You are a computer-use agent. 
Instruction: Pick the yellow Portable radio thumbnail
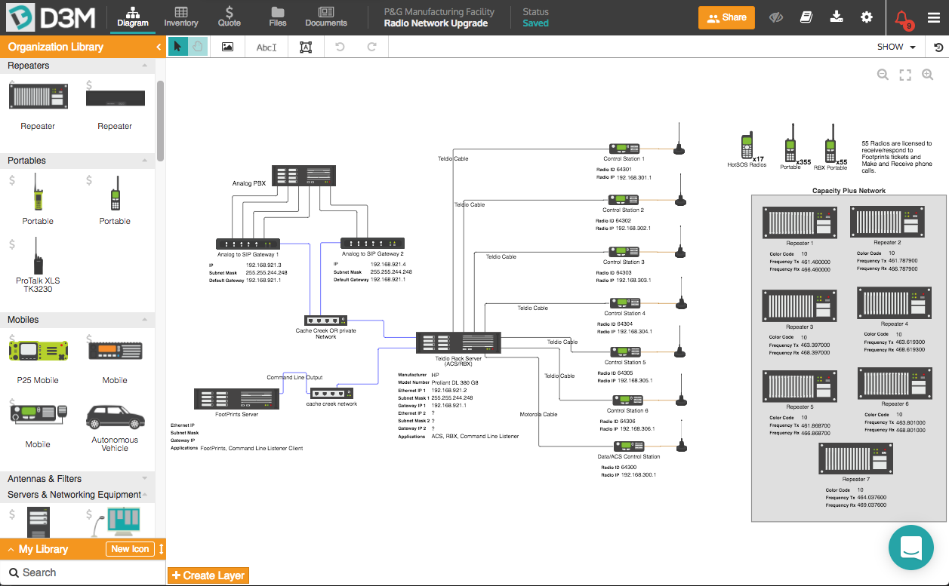click(x=38, y=192)
